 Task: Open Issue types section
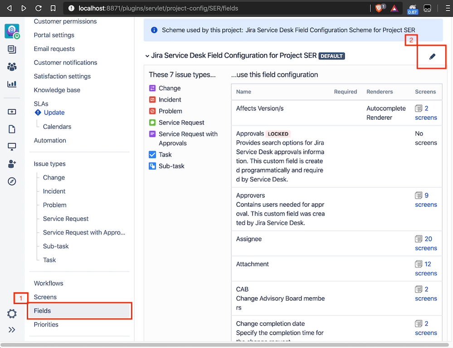tap(50, 164)
